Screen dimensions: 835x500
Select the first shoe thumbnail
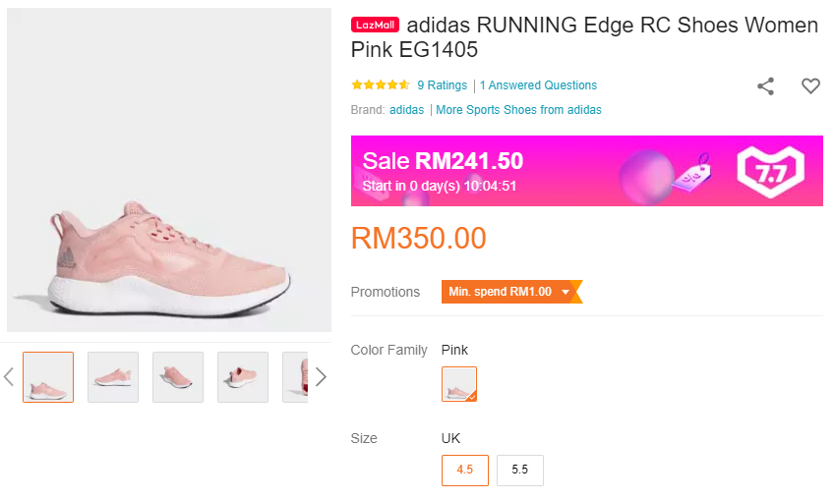click(48, 377)
